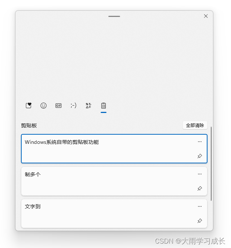This screenshot has height=248, width=231.
Task: Open the GIF tab
Action: 58,106
